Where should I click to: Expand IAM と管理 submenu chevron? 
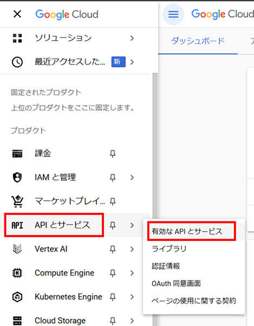click(x=132, y=177)
